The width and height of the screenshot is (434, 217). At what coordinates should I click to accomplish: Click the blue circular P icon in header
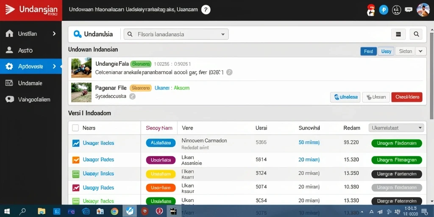(384, 10)
